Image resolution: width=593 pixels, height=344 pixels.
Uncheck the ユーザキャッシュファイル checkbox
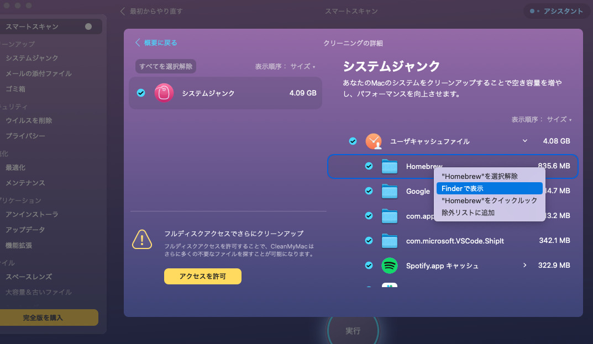pyautogui.click(x=353, y=141)
